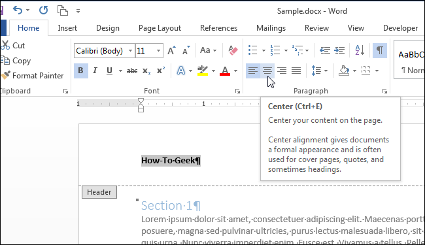Viewport: 425px width, 245px height.
Task: Open the Page Layout tab
Action: click(160, 28)
